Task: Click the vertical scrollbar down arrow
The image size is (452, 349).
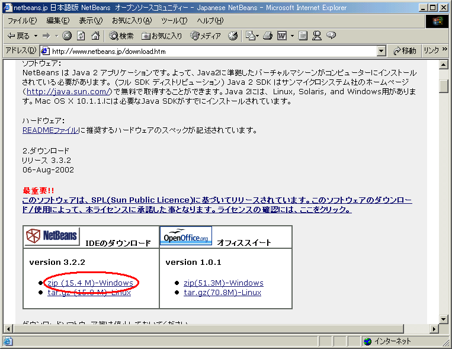Action: point(444,319)
